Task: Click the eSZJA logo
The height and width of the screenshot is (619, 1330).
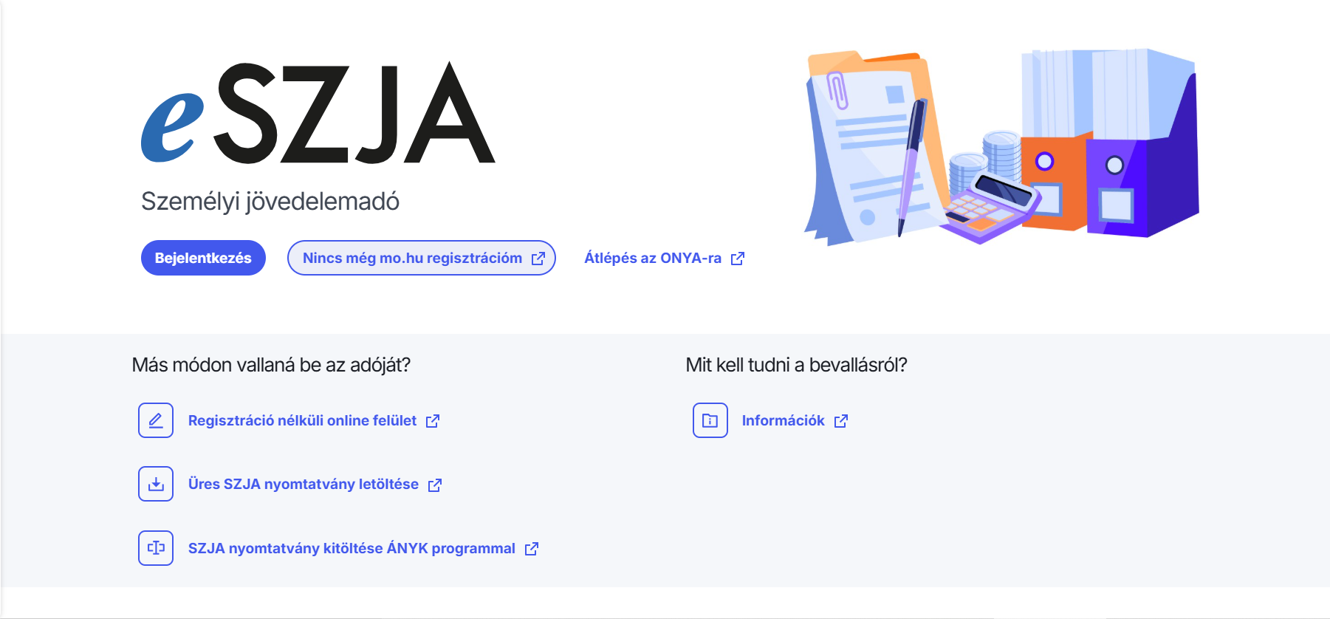Action: [x=318, y=112]
